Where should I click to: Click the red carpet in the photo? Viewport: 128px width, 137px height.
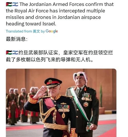24,127
